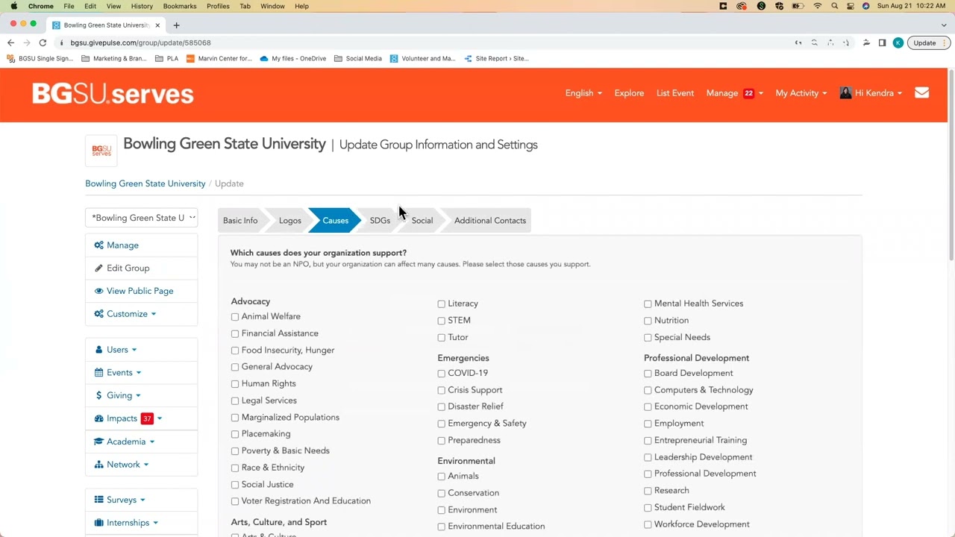The image size is (955, 537).
Task: Click the Explore link in header
Action: click(629, 93)
